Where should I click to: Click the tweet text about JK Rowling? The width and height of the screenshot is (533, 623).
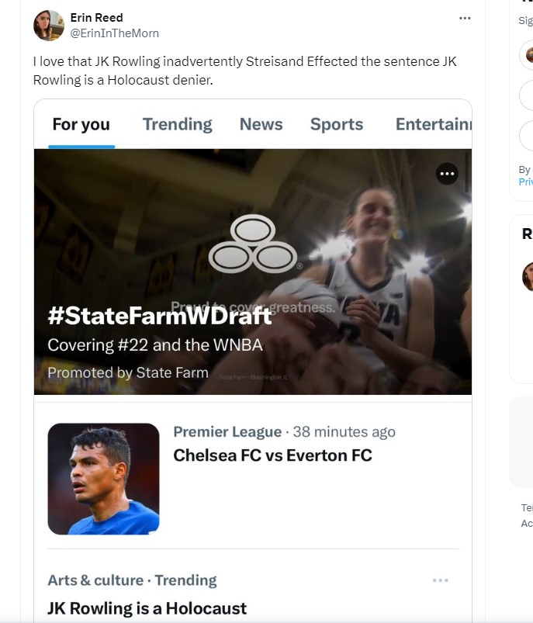click(244, 70)
